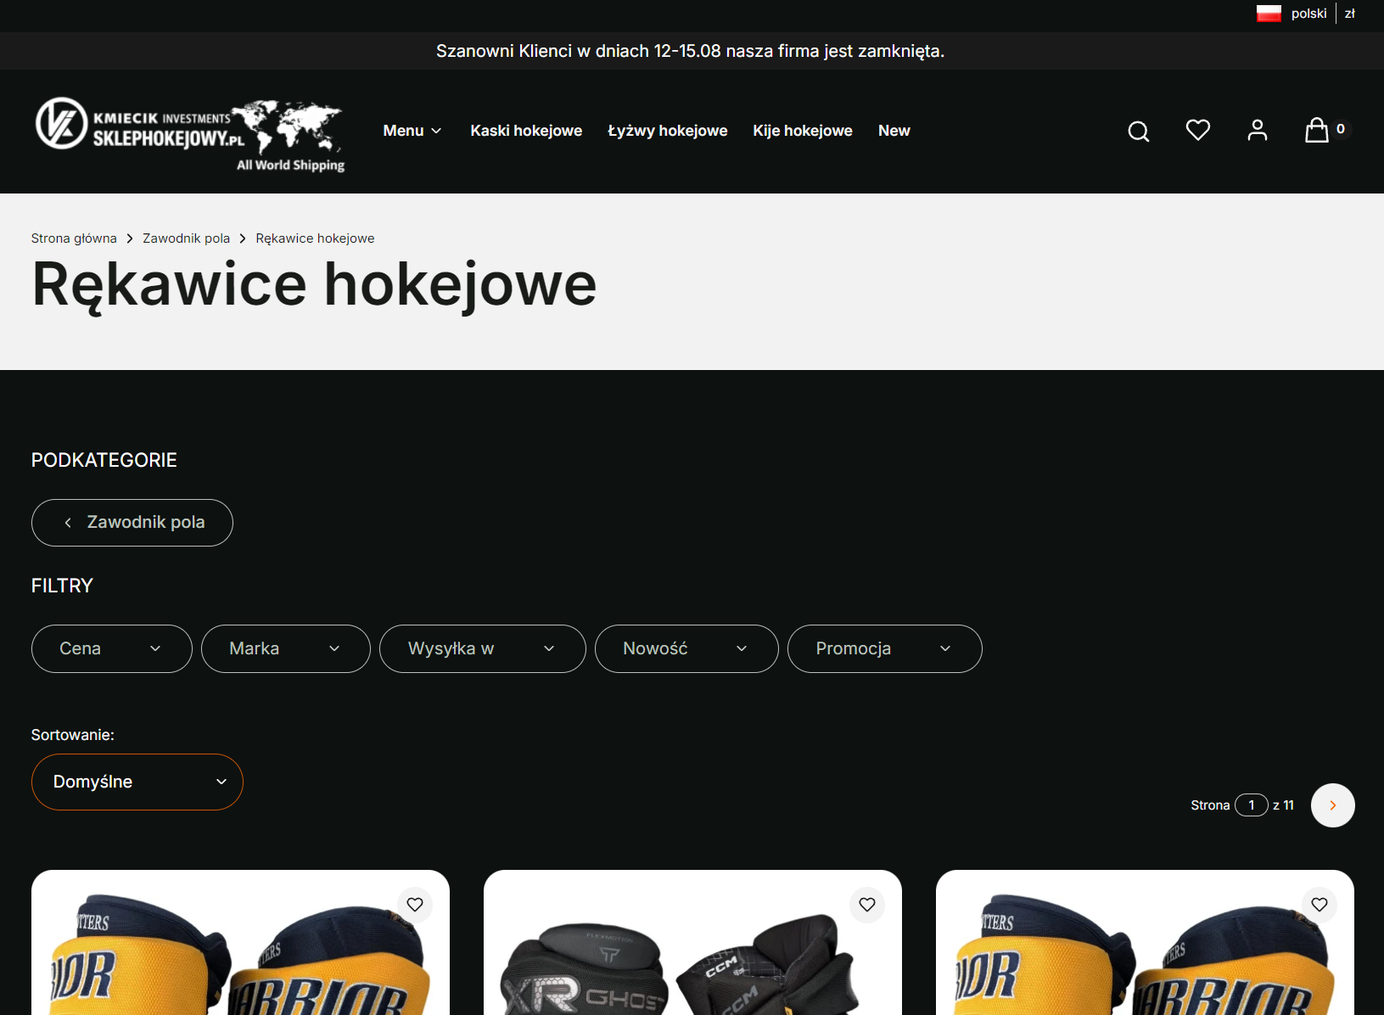Open third Warrior gloves product thumbnail
1384x1015 pixels.
pyautogui.click(x=1145, y=943)
